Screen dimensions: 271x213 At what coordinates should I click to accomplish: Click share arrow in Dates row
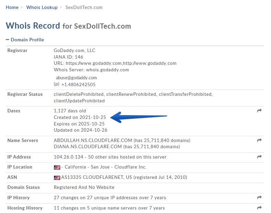259,111
